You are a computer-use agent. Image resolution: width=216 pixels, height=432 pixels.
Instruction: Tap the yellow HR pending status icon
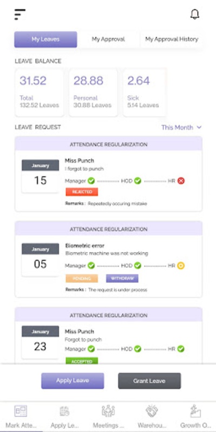181,266
